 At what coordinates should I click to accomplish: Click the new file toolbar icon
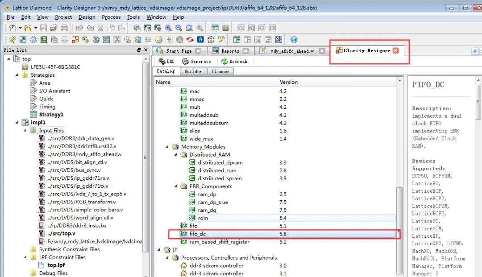[12, 28]
